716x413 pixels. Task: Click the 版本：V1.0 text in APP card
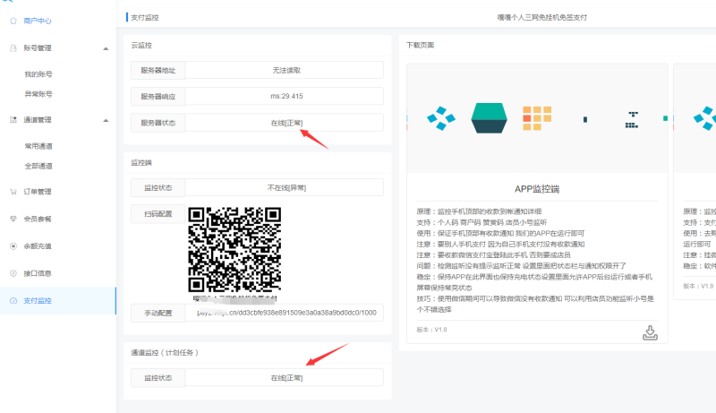(431, 330)
